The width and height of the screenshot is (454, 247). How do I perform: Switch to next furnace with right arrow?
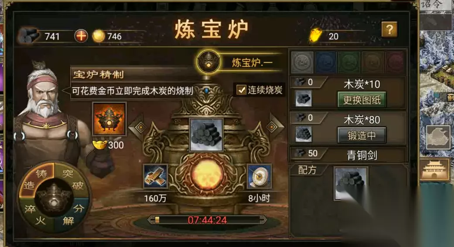pyautogui.click(x=273, y=127)
